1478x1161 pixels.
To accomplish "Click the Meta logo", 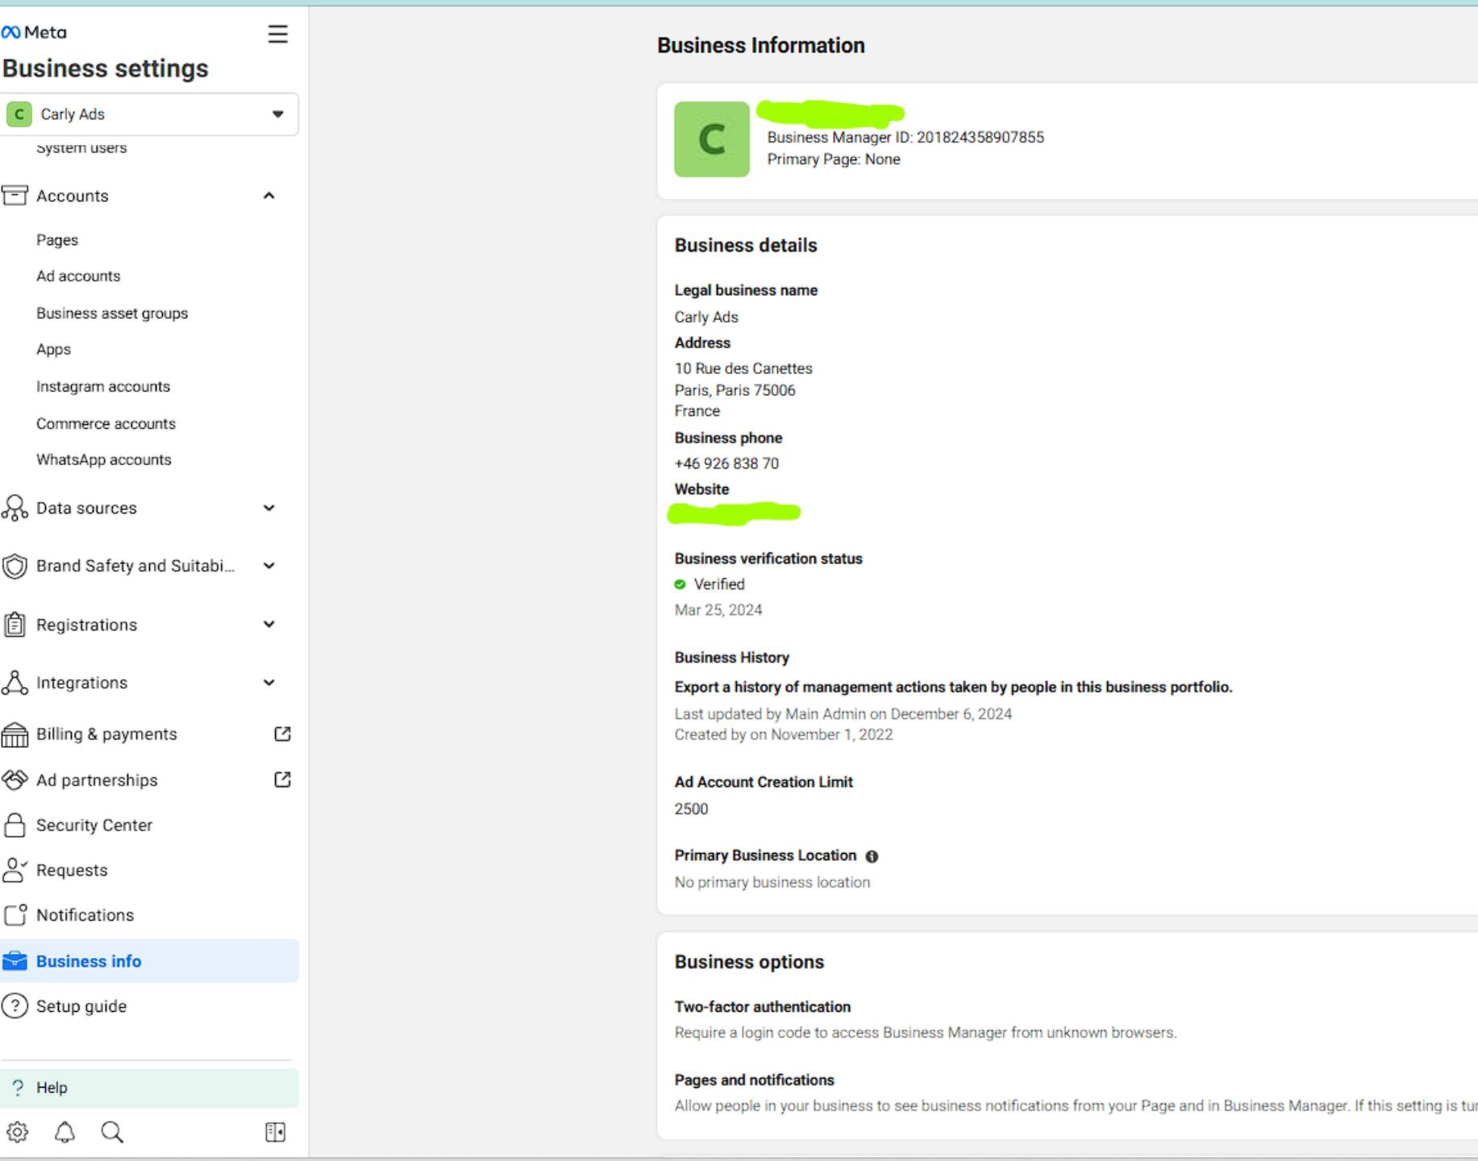I will coord(34,32).
